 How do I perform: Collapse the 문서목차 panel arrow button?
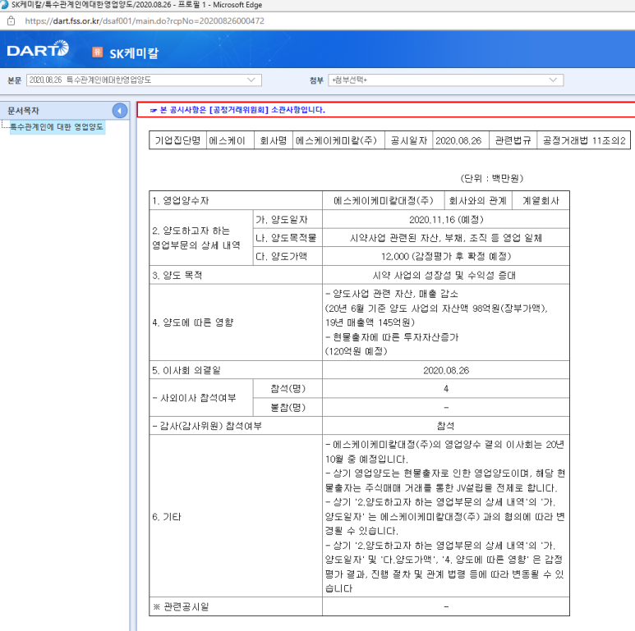tap(120, 111)
